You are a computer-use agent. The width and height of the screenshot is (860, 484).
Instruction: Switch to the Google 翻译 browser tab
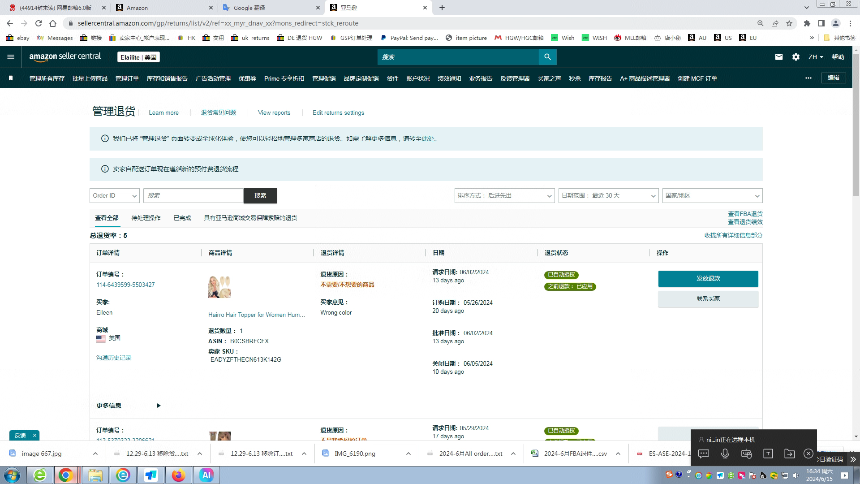[x=271, y=8]
